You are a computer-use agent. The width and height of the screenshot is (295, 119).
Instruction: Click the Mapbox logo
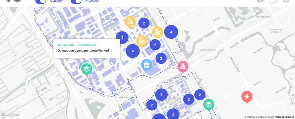click(10, 115)
